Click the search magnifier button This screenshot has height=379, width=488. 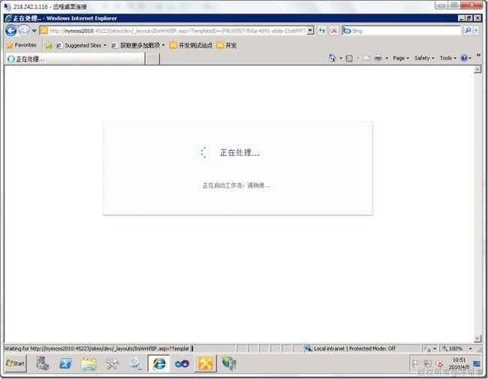coord(468,31)
